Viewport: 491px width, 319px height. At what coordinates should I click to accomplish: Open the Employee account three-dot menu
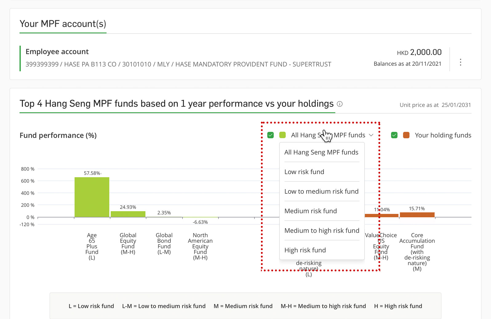pyautogui.click(x=460, y=62)
